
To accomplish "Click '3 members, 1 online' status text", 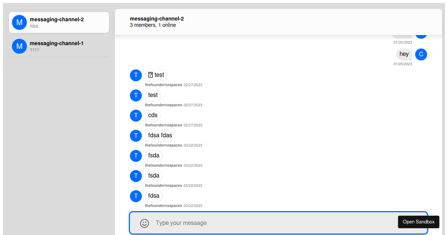I will pyautogui.click(x=153, y=25).
